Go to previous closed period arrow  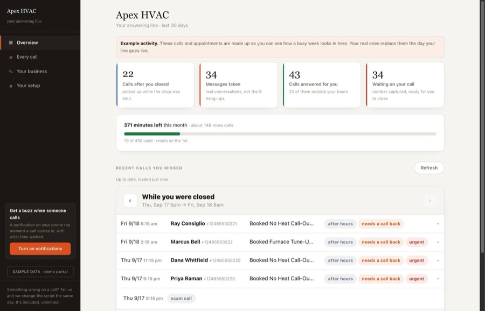130,201
